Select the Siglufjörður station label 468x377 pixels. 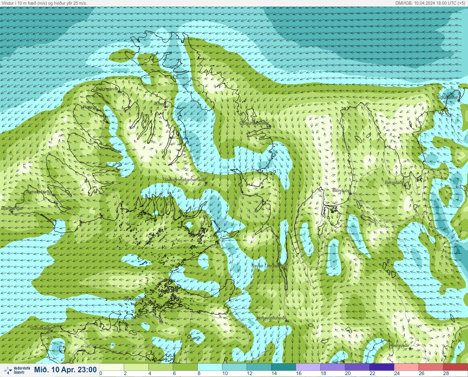click(x=447, y=97)
